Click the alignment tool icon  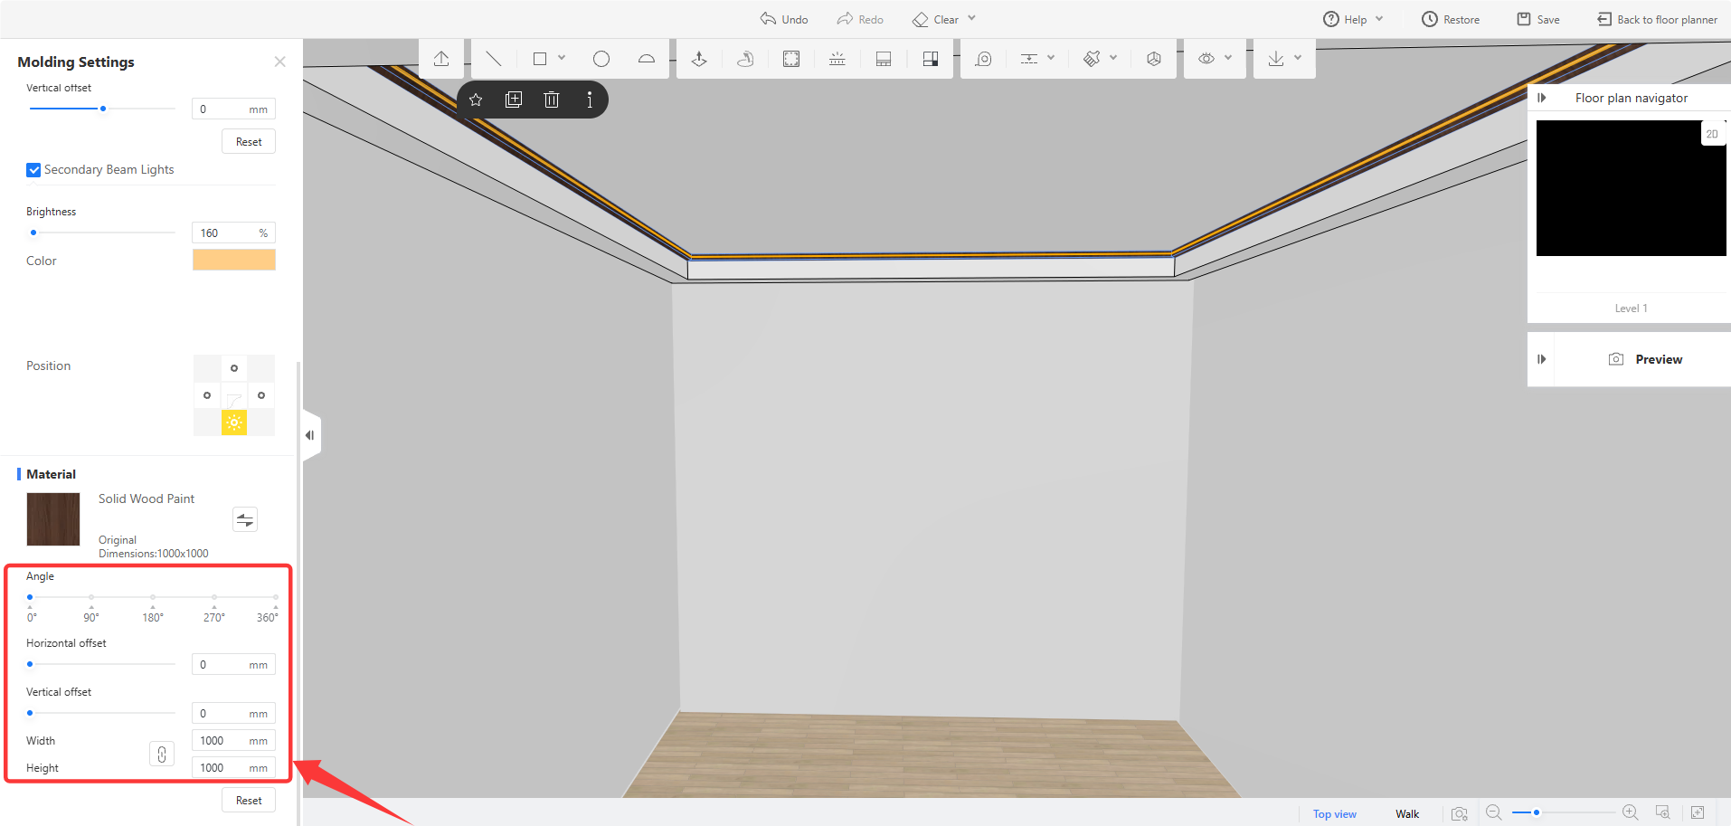(x=1029, y=59)
